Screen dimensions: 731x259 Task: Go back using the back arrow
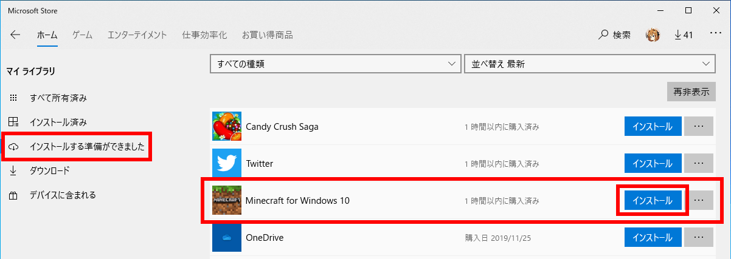[15, 35]
